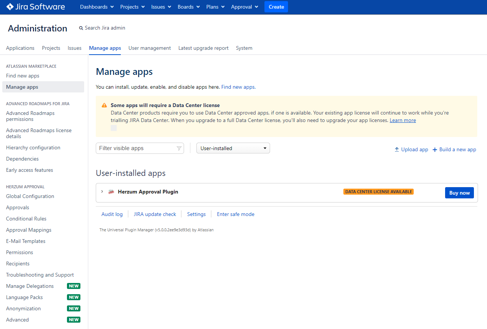Open the User-installed filter dropdown
This screenshot has width=487, height=329.
click(233, 148)
